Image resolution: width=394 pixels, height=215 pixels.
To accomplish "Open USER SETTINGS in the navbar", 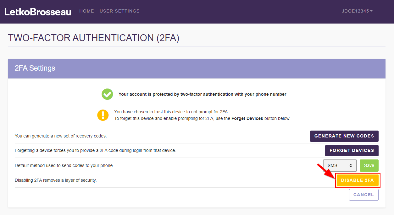I will click(119, 11).
